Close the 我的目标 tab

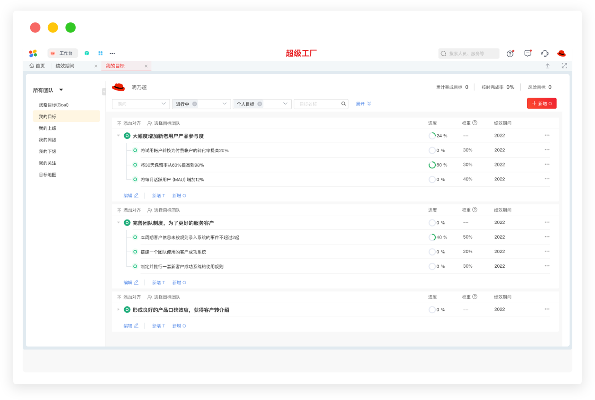tap(146, 66)
